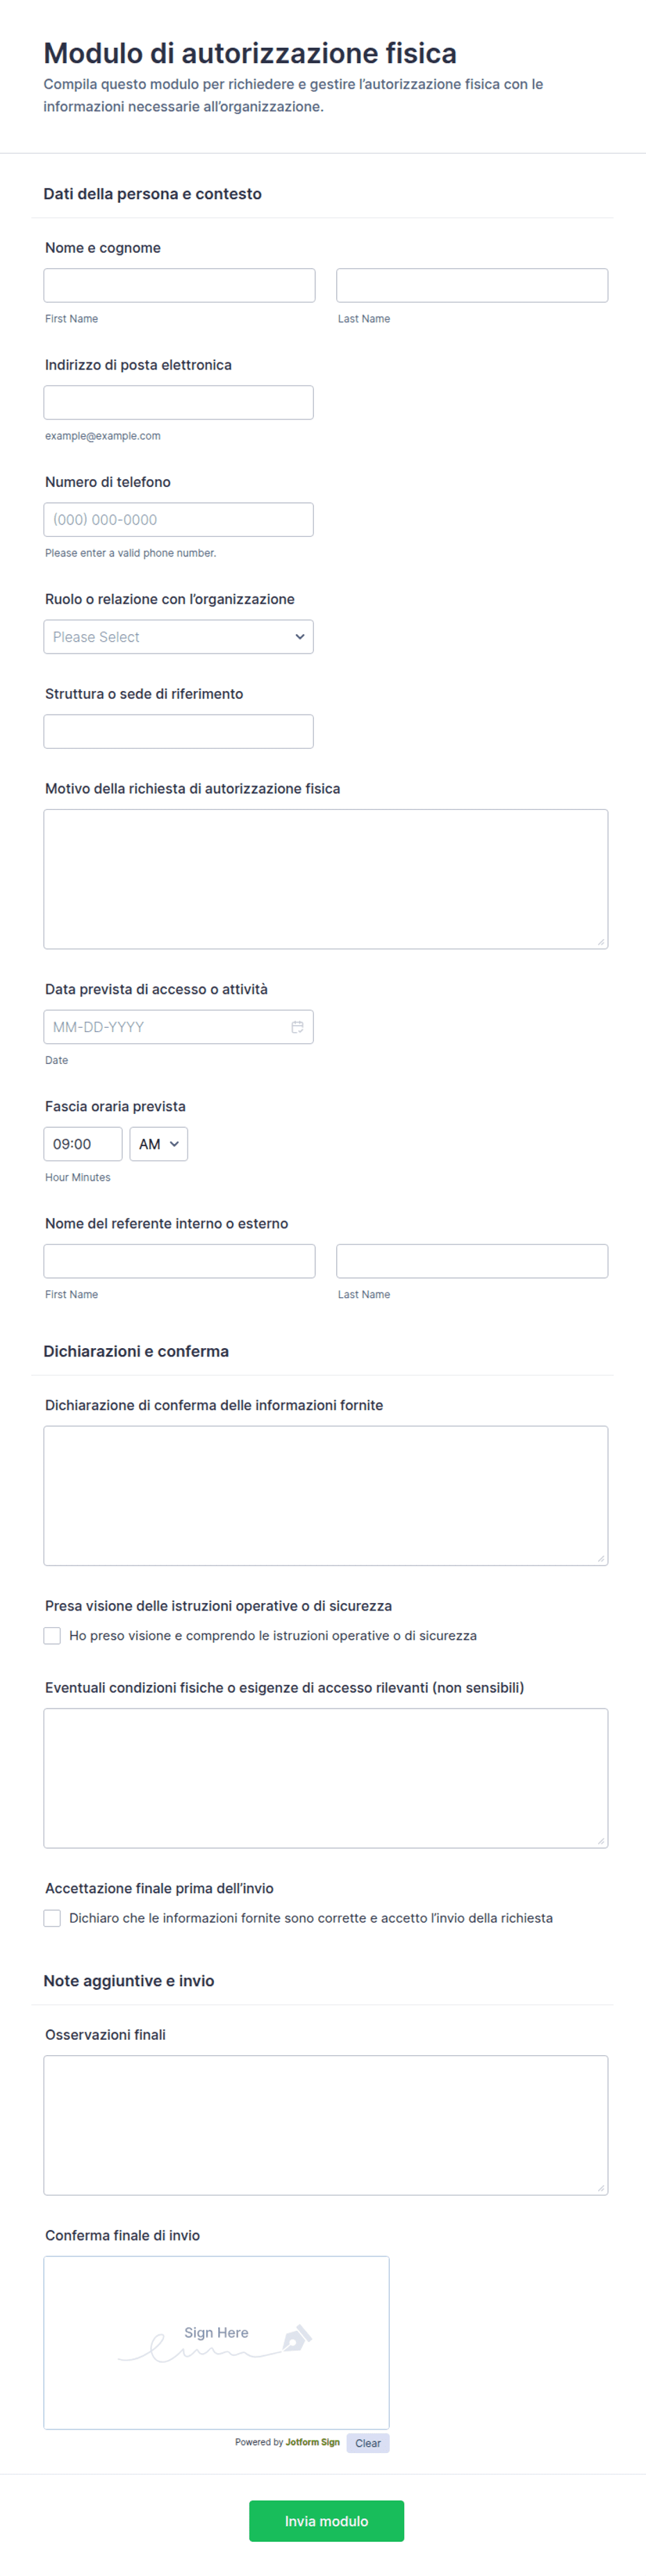This screenshot has height=2576, width=646.
Task: Focus the applicant Last Name field
Action: pos(472,285)
